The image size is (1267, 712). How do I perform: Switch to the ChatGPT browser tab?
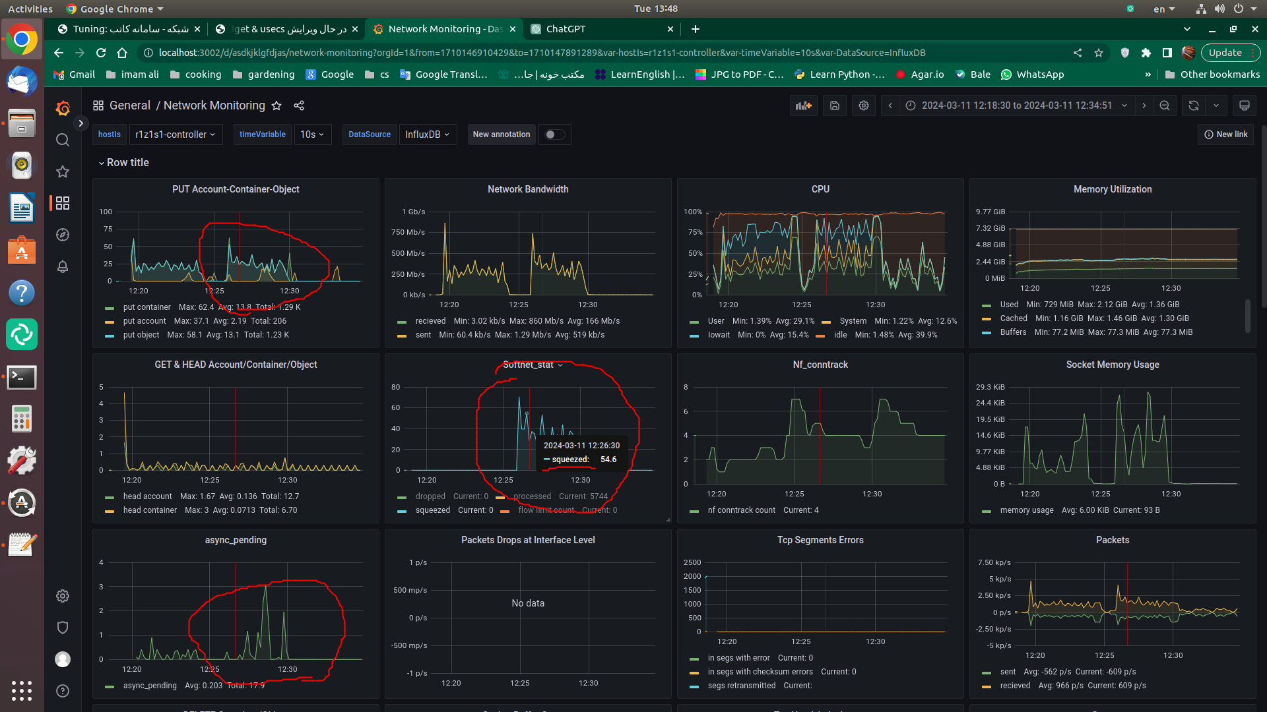[x=566, y=29]
